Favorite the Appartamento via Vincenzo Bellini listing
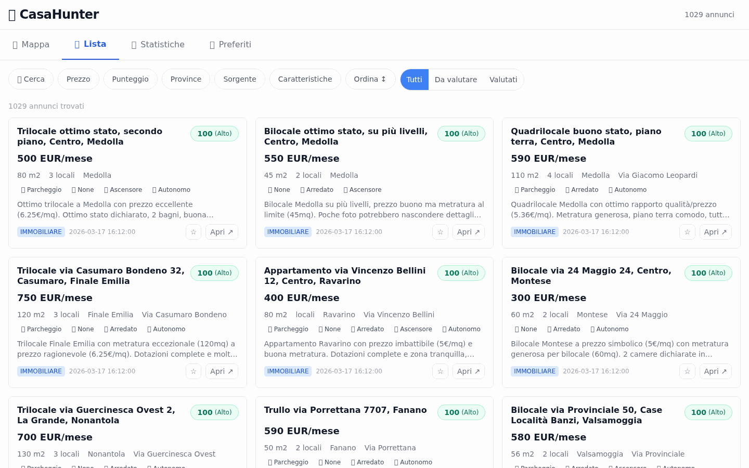Screen dimensions: 749x468 pos(440,371)
